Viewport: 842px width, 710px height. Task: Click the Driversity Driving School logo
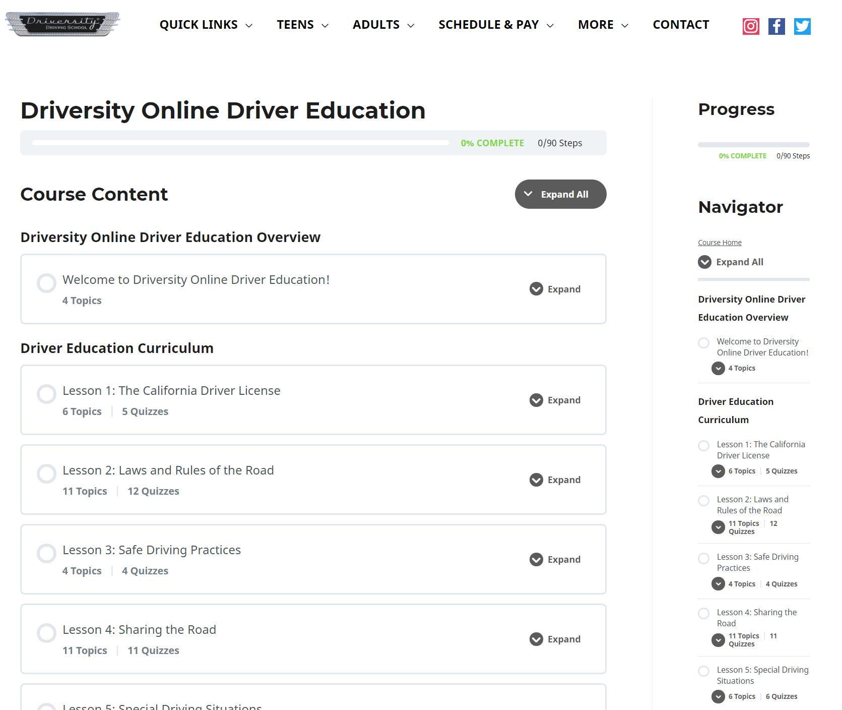(x=62, y=24)
